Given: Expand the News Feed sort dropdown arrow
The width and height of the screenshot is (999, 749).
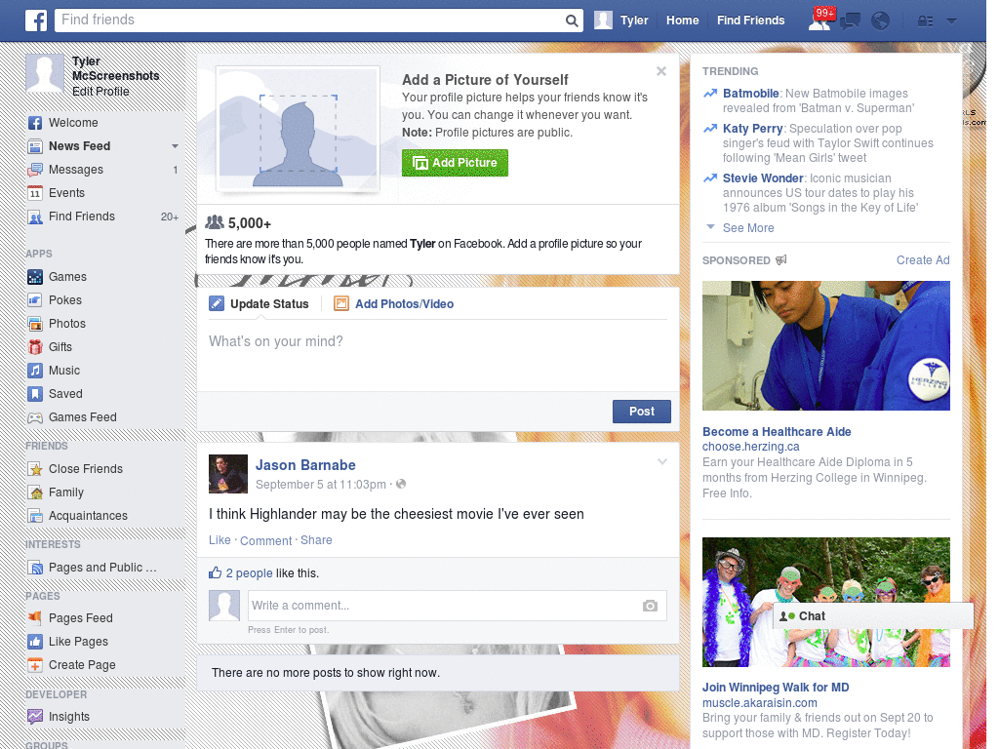Looking at the screenshot, I should [x=175, y=146].
